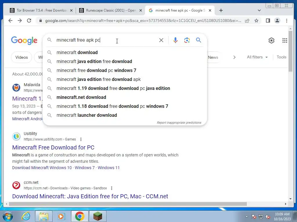
Task: Open a new tab with plus button
Action: [221, 10]
